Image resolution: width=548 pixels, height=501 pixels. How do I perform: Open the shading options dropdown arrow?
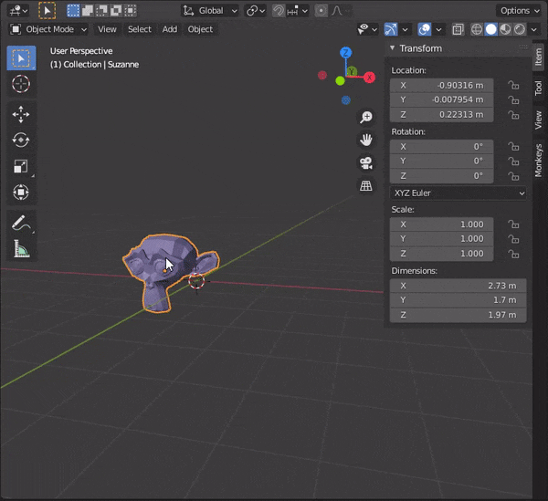coord(533,30)
